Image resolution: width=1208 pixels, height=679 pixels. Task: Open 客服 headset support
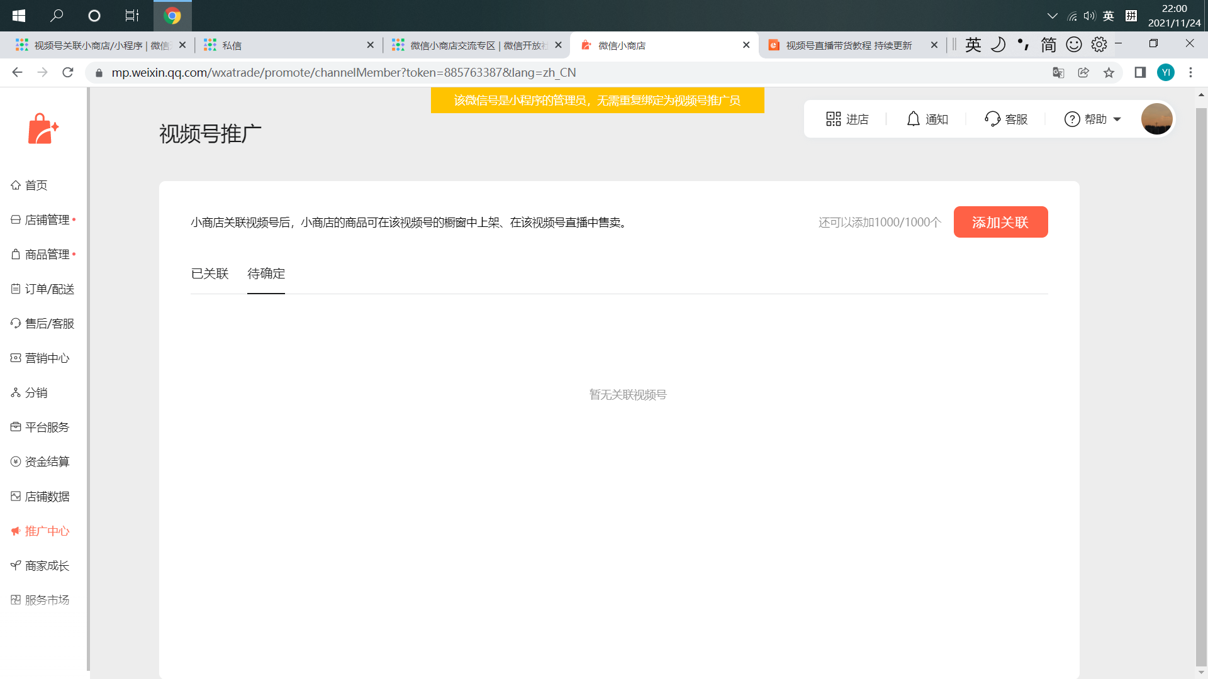pos(992,119)
